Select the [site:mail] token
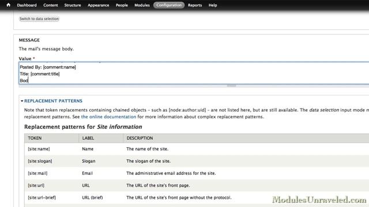This screenshot has width=369, height=207. (x=37, y=173)
